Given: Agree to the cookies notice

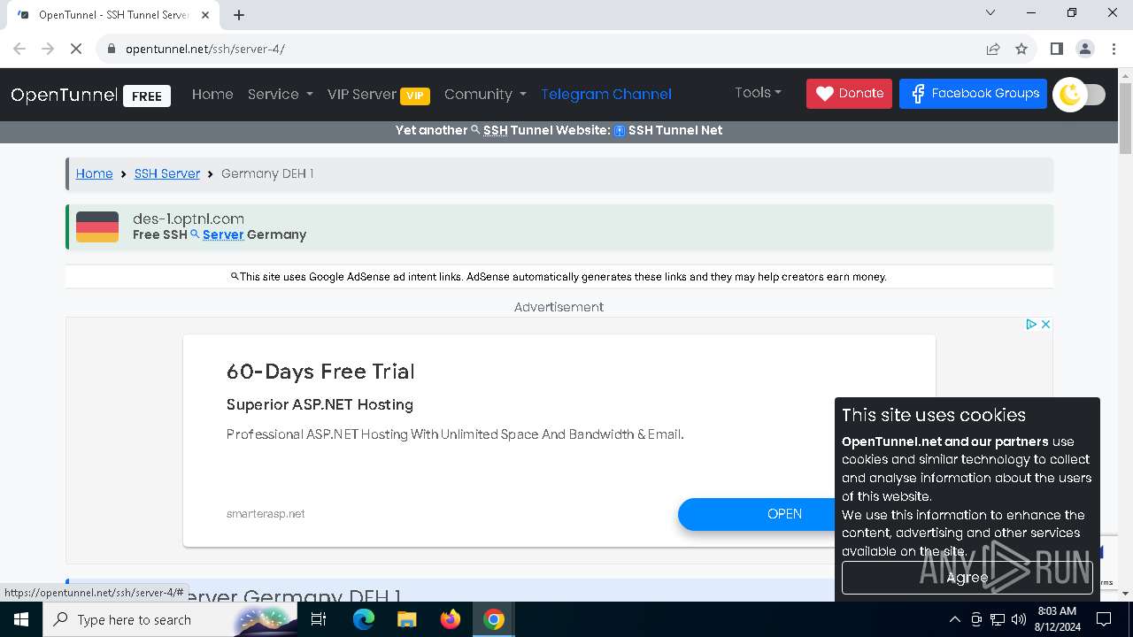Looking at the screenshot, I should tap(967, 577).
